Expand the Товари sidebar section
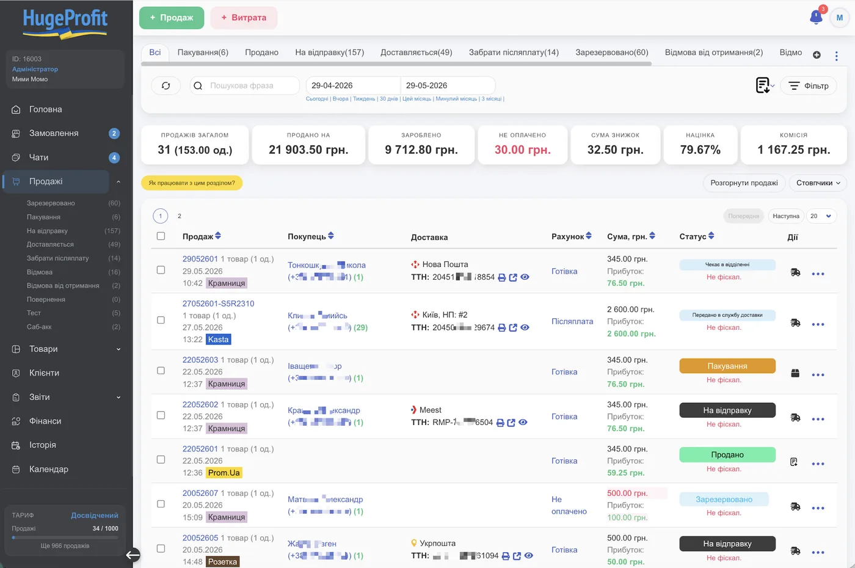Image resolution: width=855 pixels, height=568 pixels. point(118,349)
